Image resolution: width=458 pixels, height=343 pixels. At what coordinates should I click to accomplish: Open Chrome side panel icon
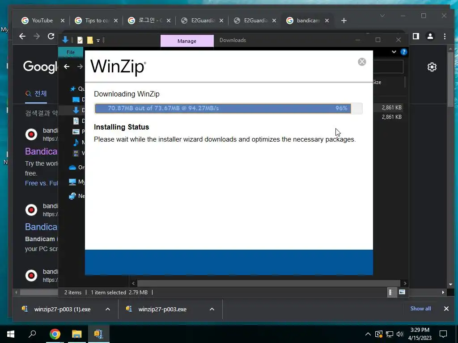(416, 36)
